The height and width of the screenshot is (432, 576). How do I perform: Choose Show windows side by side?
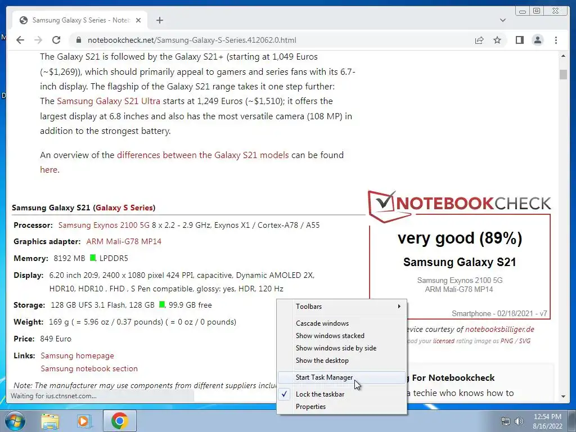pos(341,348)
